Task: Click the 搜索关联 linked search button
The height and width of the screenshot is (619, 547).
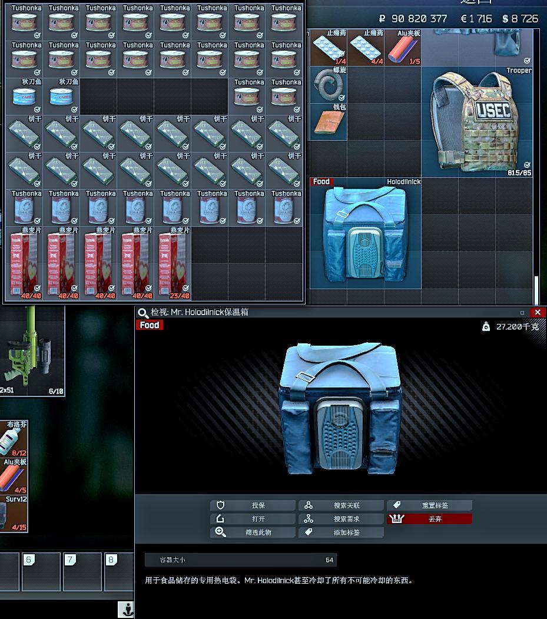Action: (342, 505)
